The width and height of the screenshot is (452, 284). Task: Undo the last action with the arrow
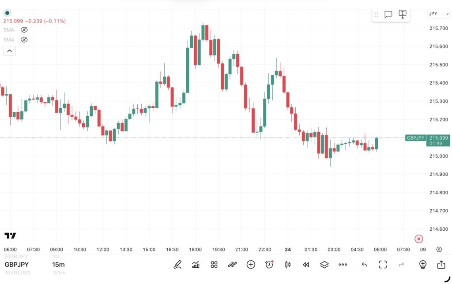click(364, 264)
